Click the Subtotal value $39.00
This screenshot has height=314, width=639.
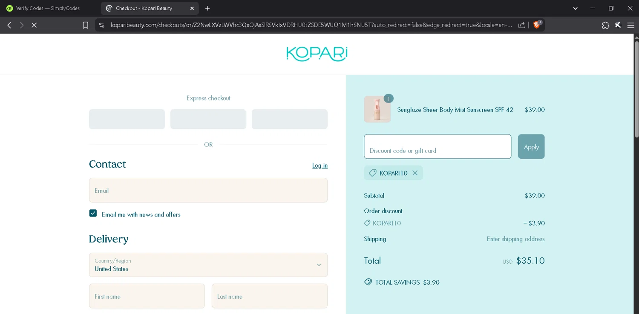535,196
